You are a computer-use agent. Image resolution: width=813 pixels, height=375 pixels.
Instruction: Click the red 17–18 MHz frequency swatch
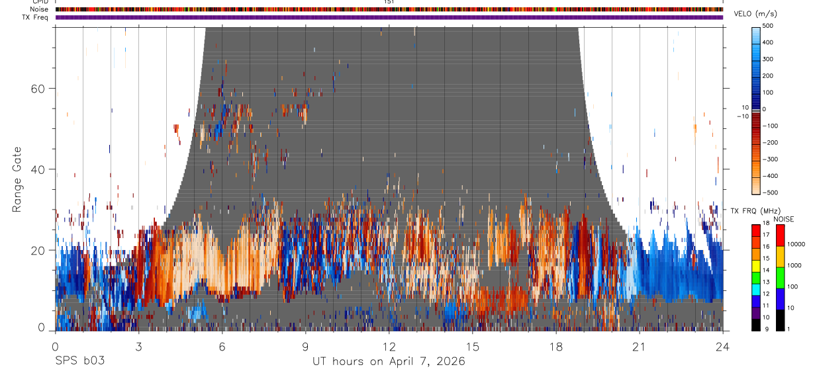(755, 231)
